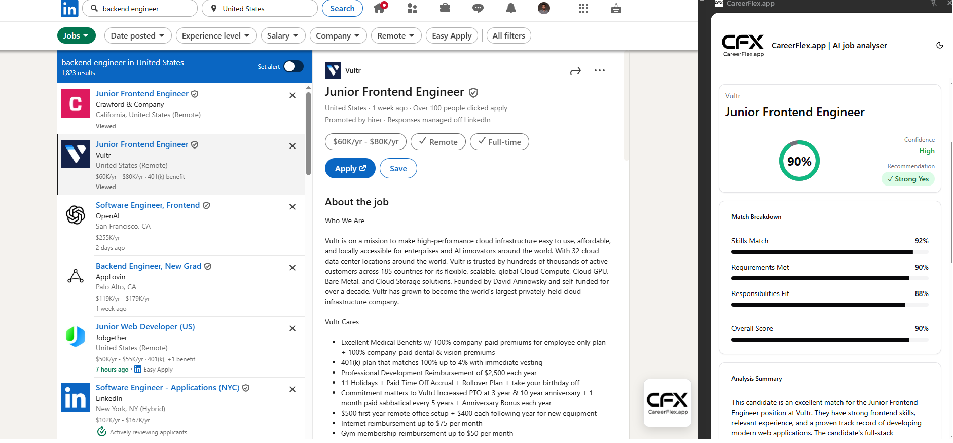This screenshot has width=953, height=443.
Task: Dismiss OpenAI Software Engineer listing
Action: click(292, 207)
